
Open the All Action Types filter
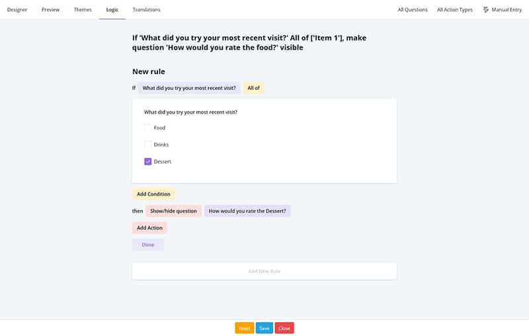[455, 10]
